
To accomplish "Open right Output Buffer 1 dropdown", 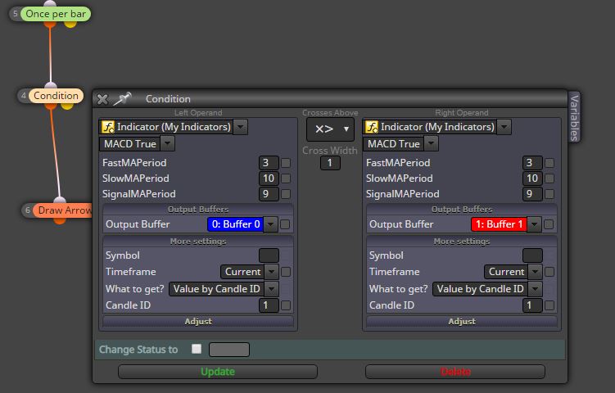I will click(x=534, y=224).
